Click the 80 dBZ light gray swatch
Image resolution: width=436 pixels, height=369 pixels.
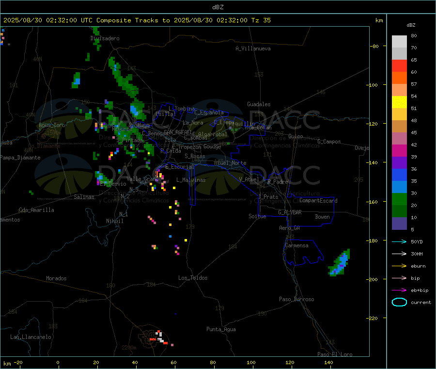click(399, 42)
